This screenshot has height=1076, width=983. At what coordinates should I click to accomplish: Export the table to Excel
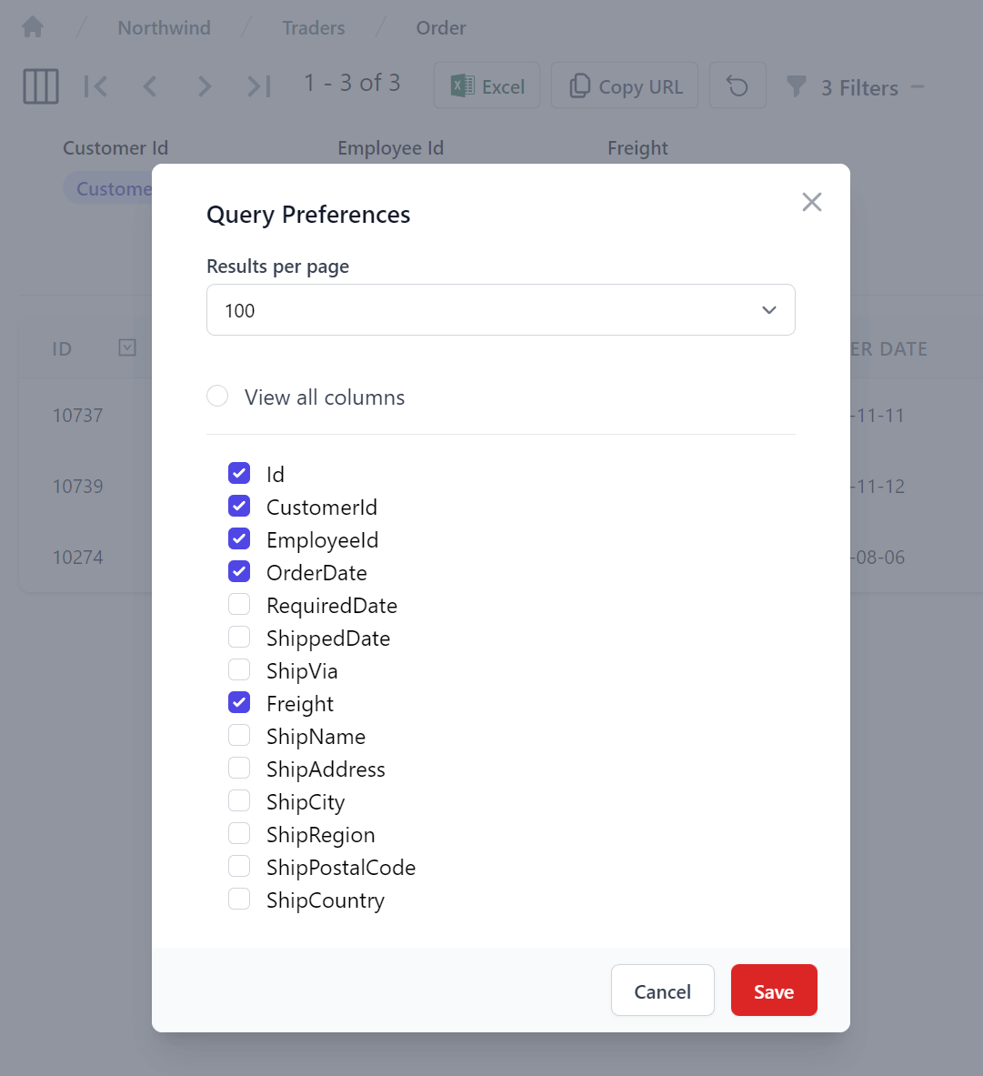(486, 85)
